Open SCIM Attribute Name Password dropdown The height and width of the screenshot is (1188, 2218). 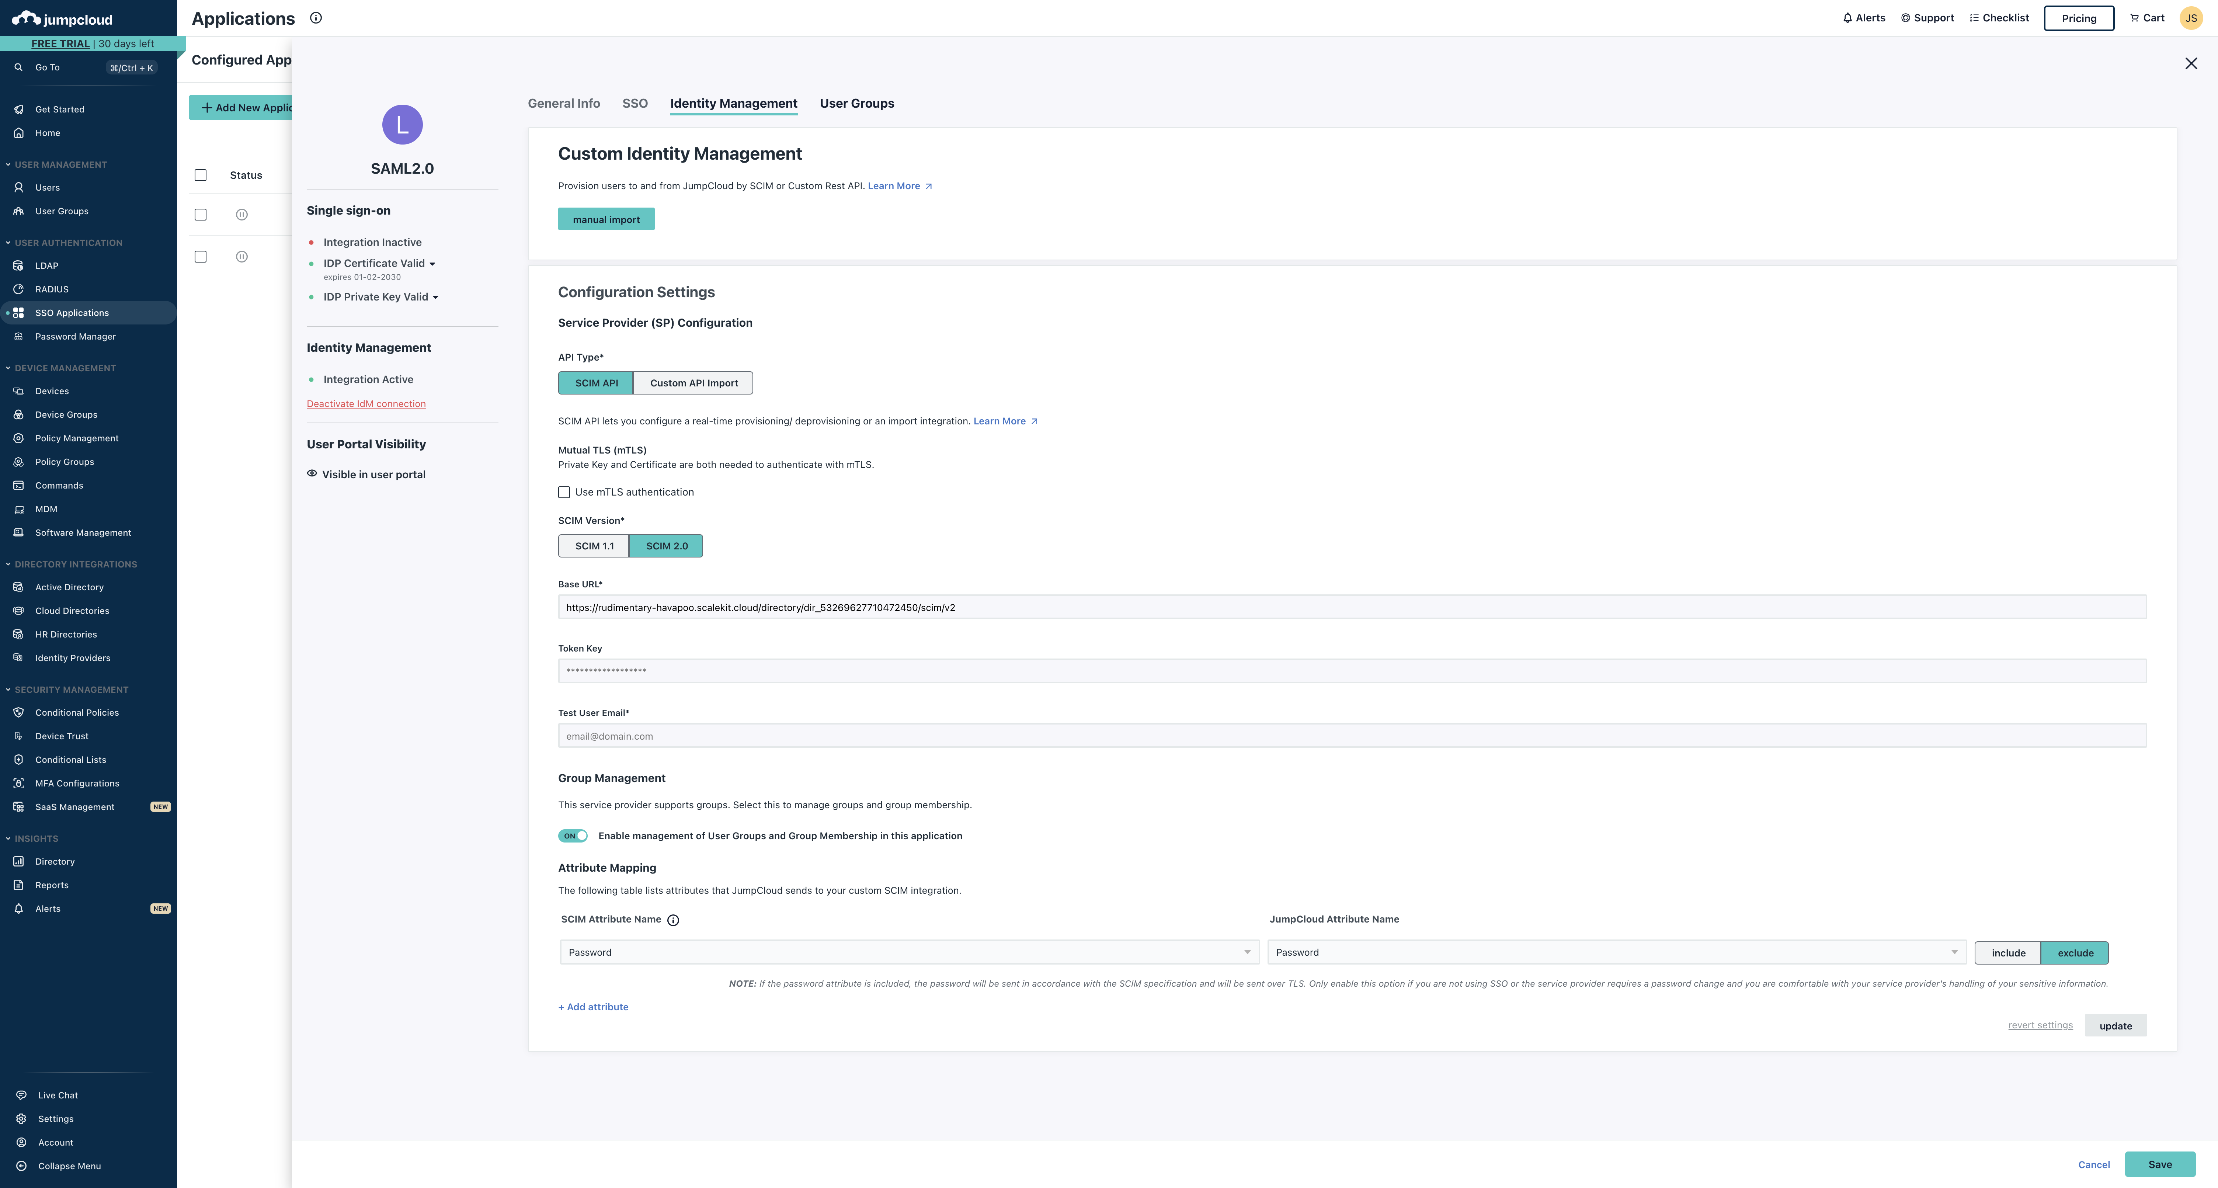click(909, 952)
